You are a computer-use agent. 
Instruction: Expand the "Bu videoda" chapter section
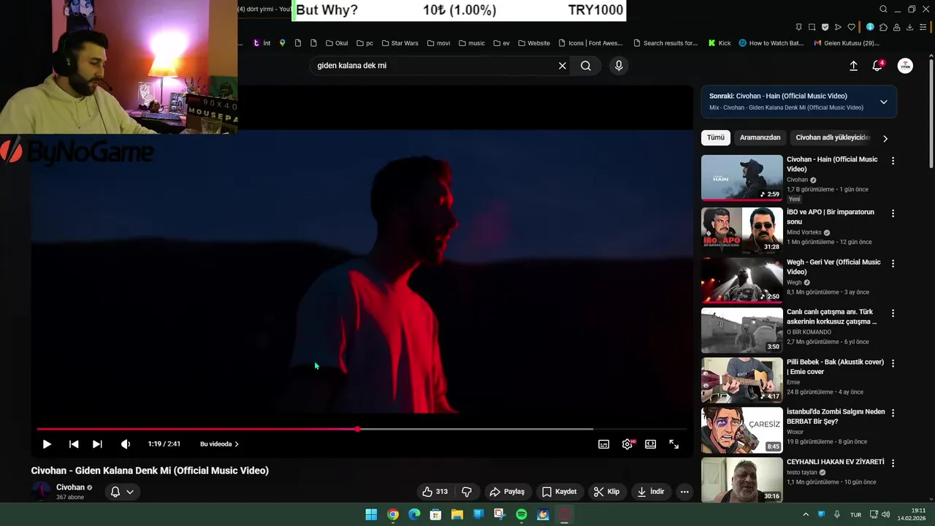(219, 444)
